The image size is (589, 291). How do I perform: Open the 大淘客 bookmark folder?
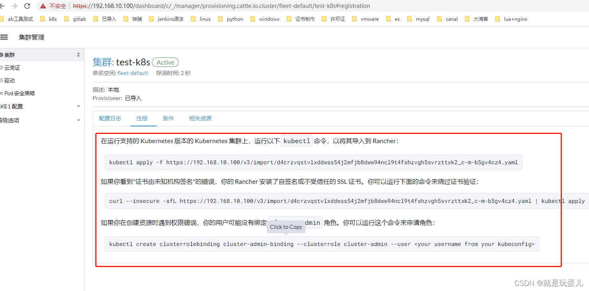(x=477, y=19)
